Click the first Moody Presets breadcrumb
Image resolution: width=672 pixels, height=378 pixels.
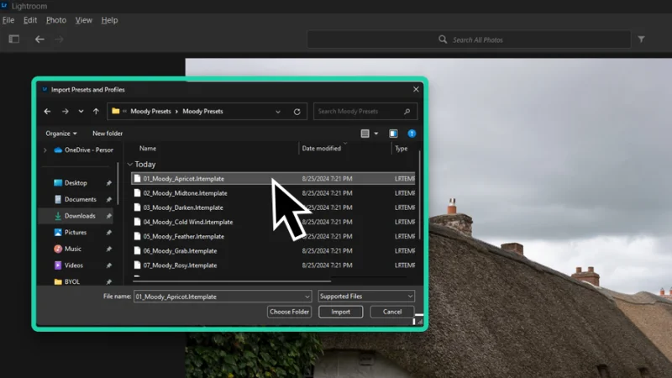(x=150, y=112)
